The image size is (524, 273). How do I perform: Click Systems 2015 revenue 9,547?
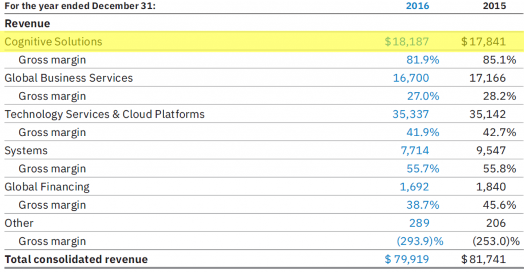tap(491, 151)
